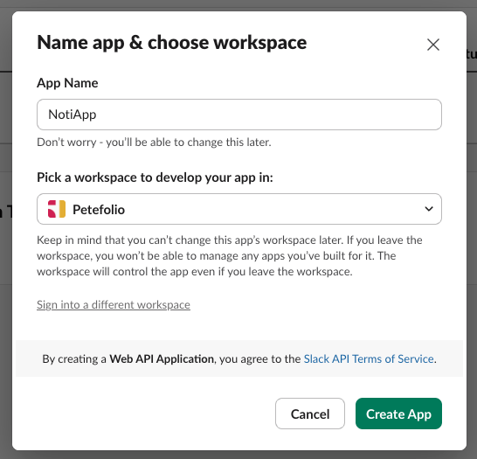The image size is (477, 459).
Task: Select the Petefolio workspace name text
Action: (x=99, y=210)
